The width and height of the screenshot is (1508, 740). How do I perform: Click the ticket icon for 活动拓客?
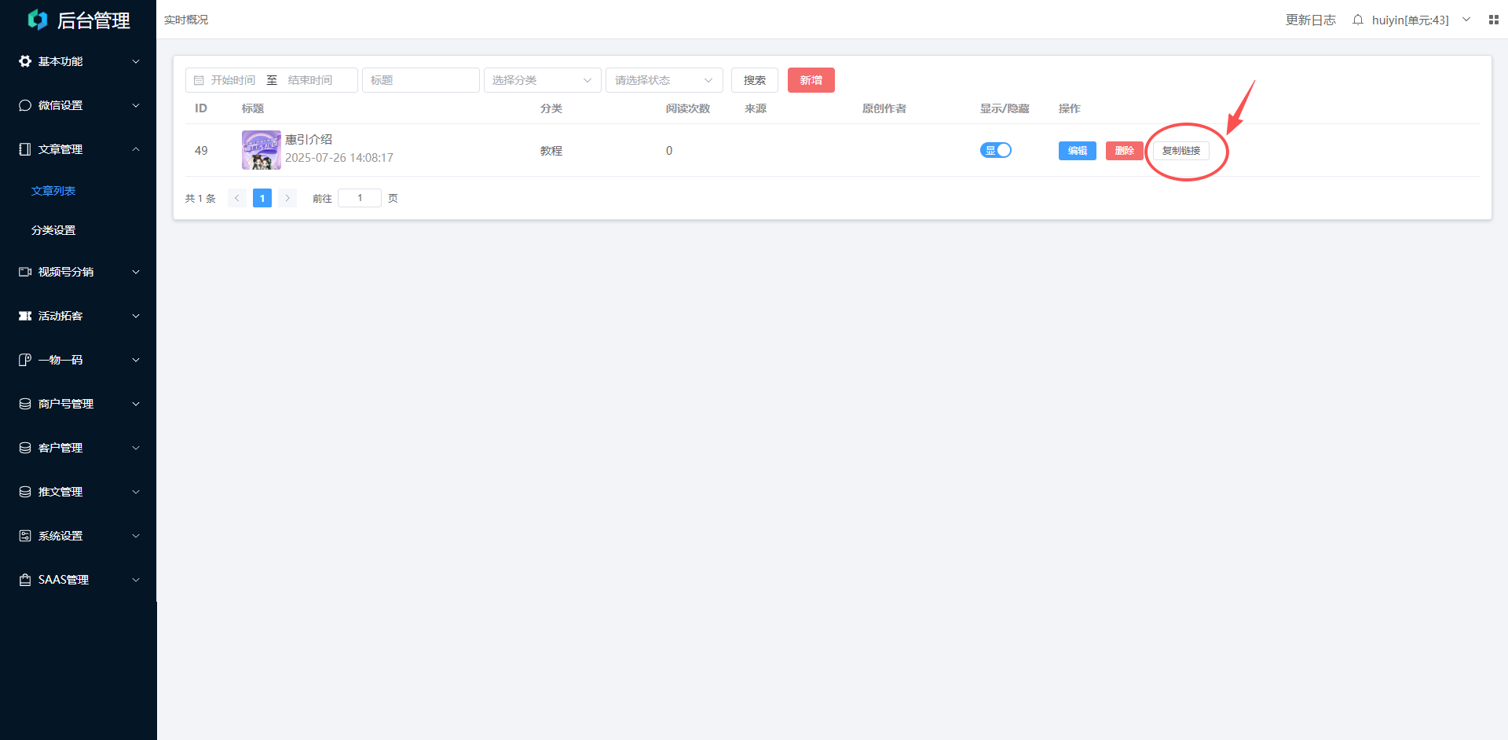tap(25, 316)
